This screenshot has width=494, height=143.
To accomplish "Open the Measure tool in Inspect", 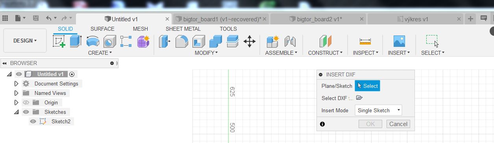I will 365,41.
